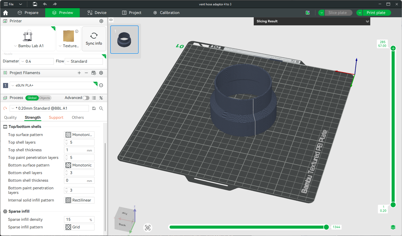The image size is (402, 236).
Task: Open Slice plate dropdown arrow
Action: coord(321,13)
